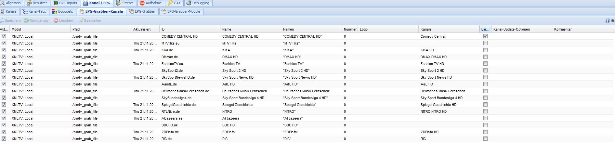Open the Debugging tab

point(198,3)
